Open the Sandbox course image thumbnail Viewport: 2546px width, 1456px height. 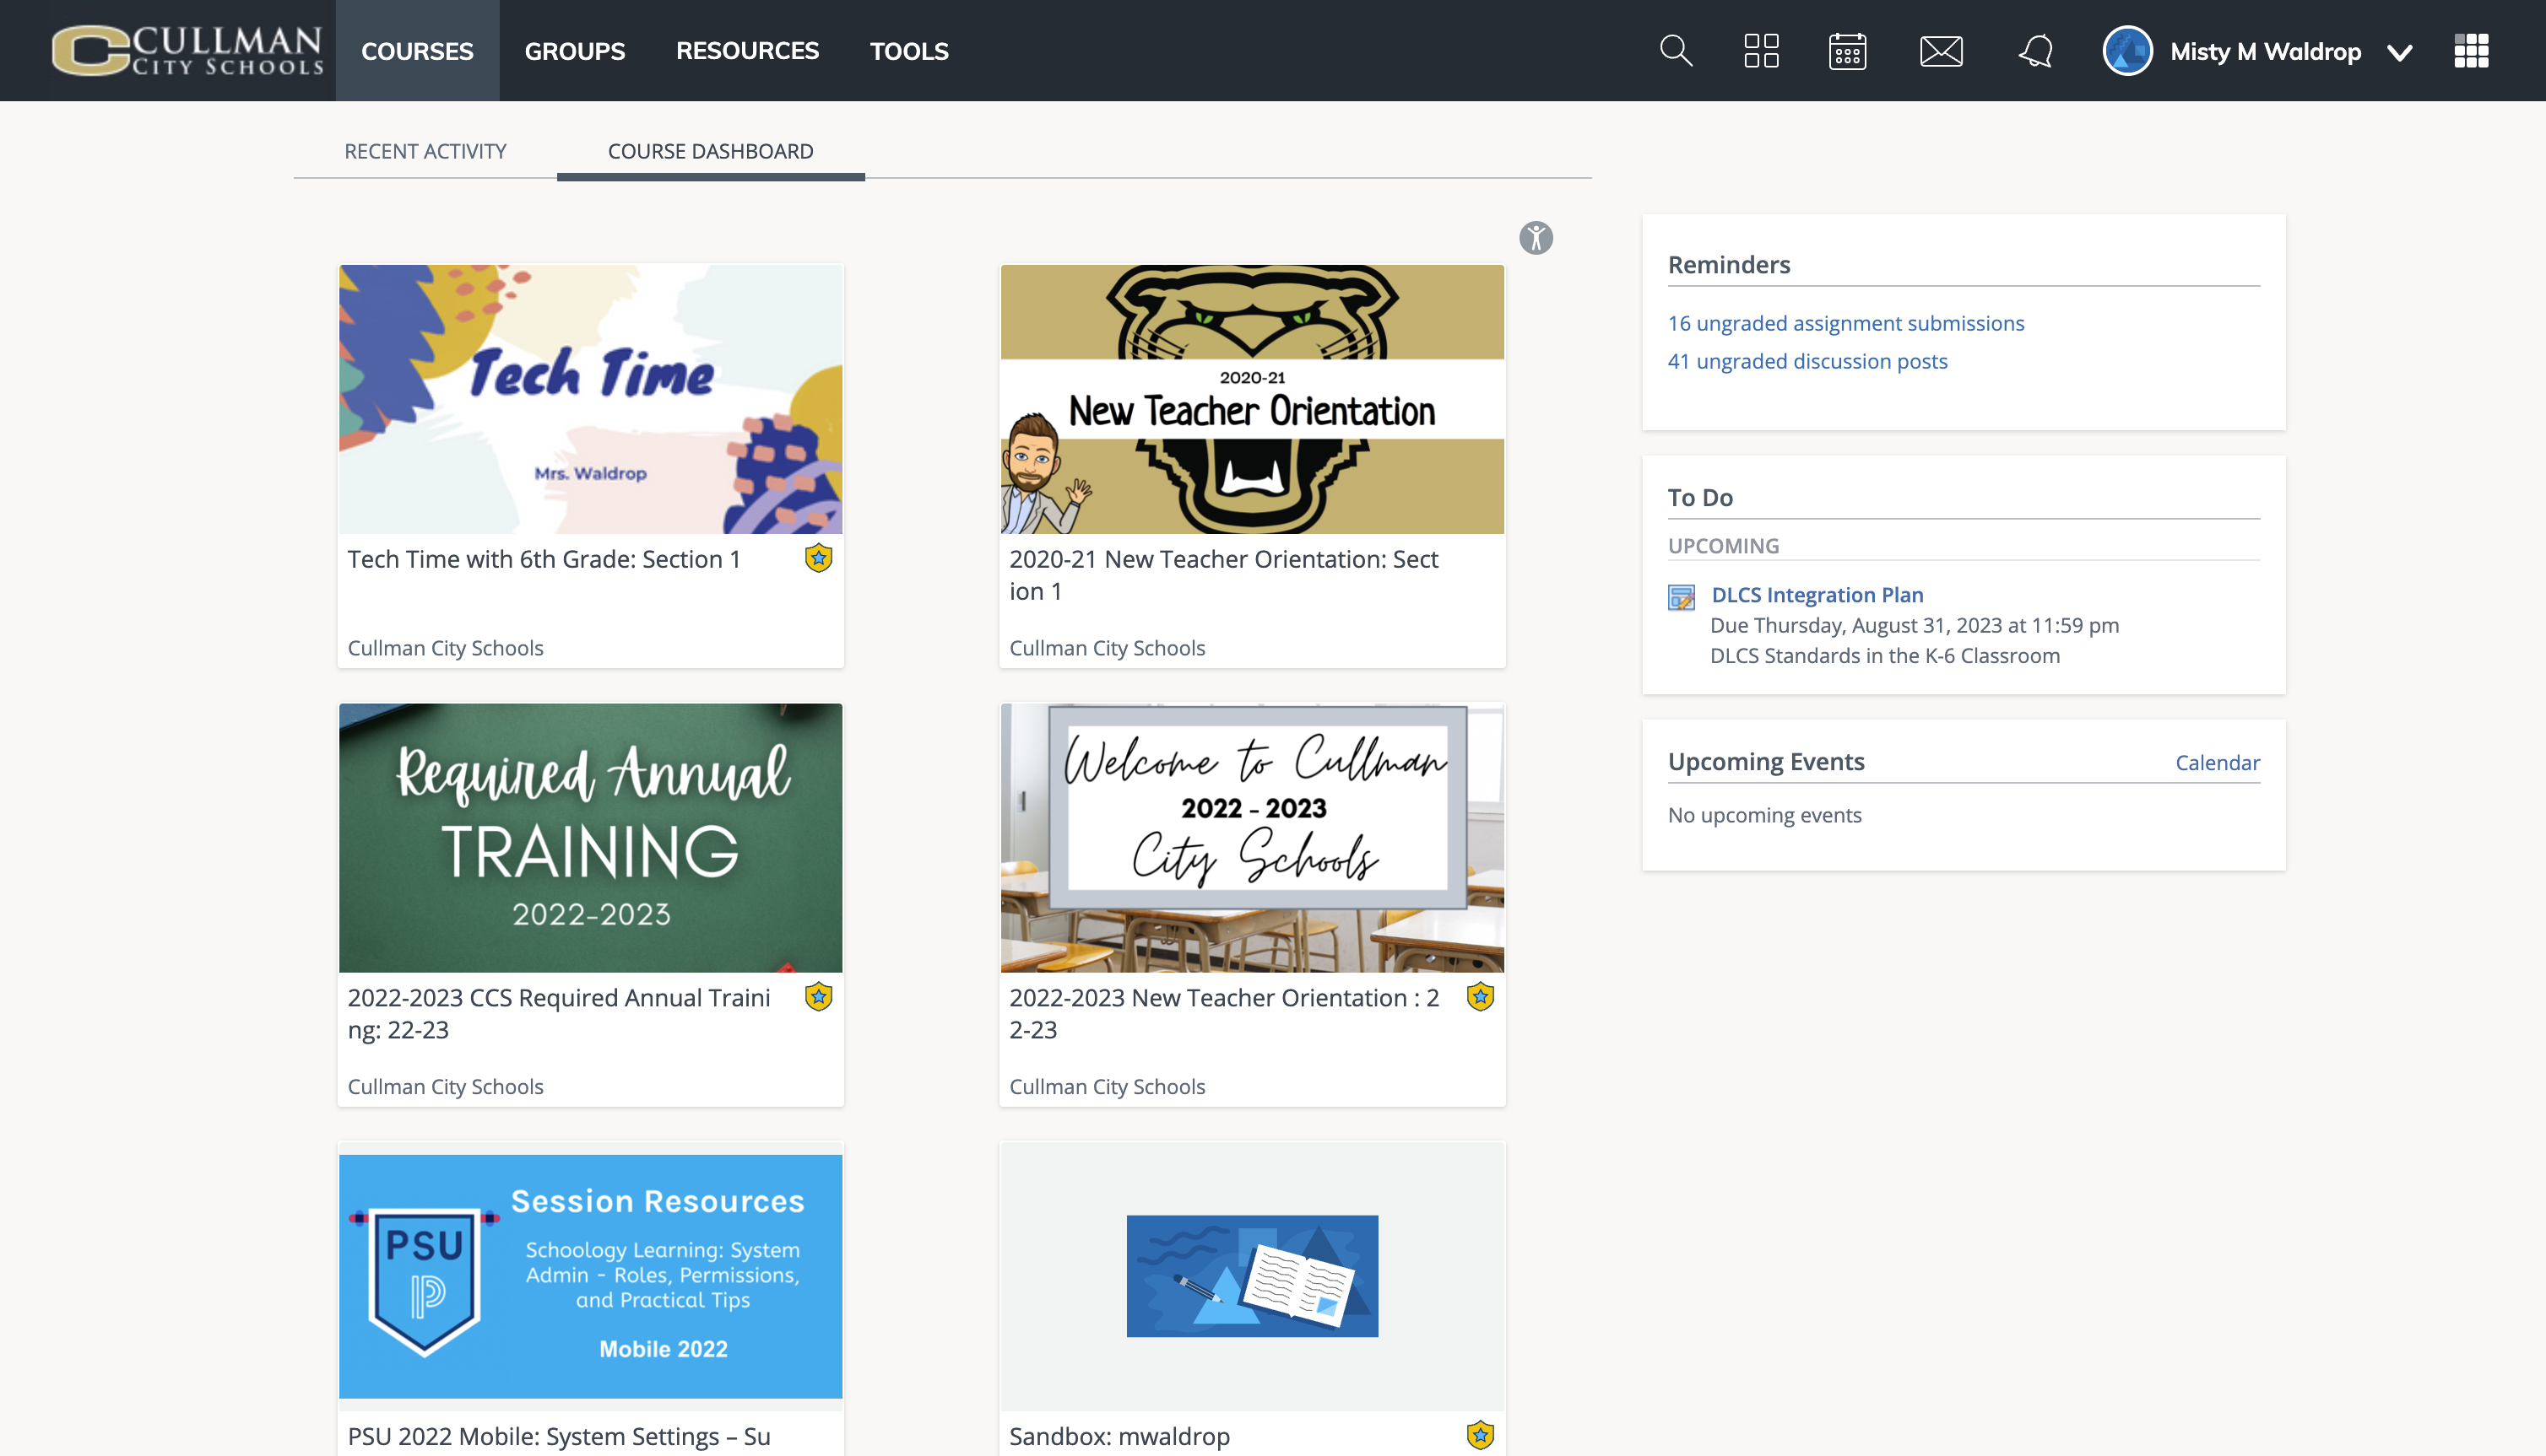click(1253, 1276)
